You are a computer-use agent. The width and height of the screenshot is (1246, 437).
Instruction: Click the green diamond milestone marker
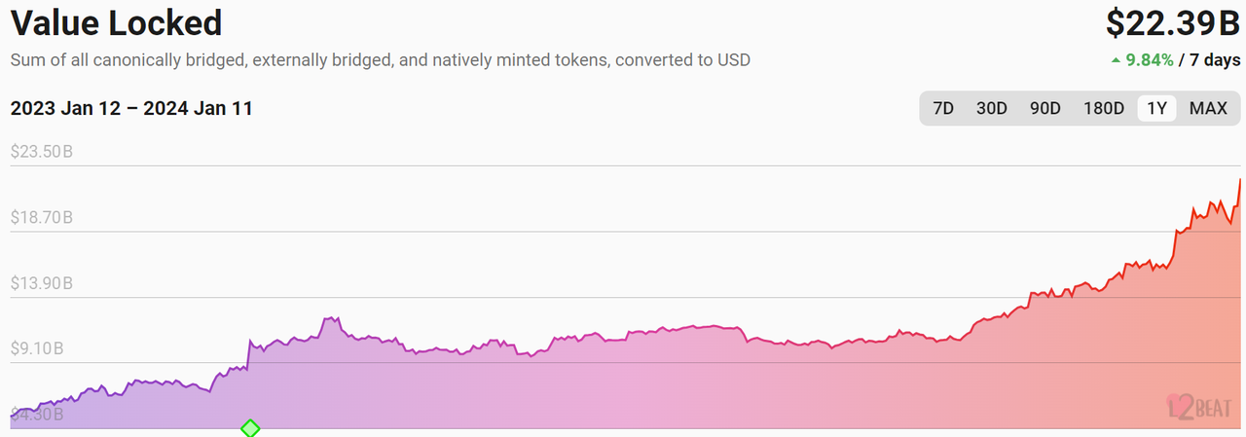pyautogui.click(x=250, y=428)
